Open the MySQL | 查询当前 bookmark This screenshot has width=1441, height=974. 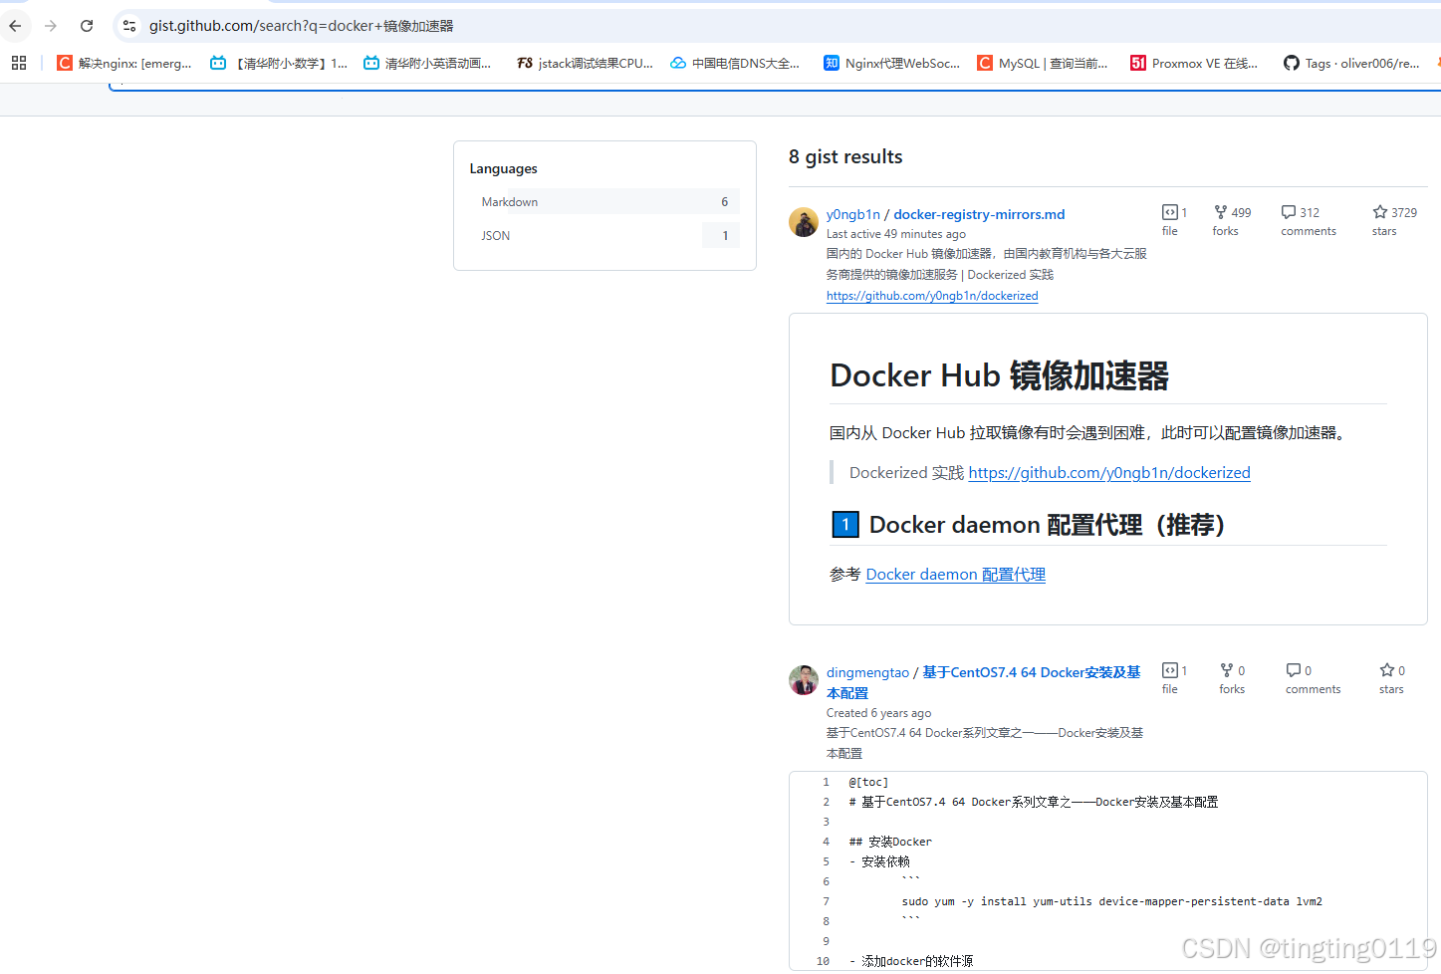1043,63
